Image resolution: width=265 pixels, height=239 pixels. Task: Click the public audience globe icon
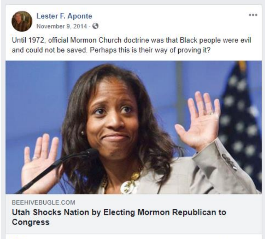[x=95, y=26]
